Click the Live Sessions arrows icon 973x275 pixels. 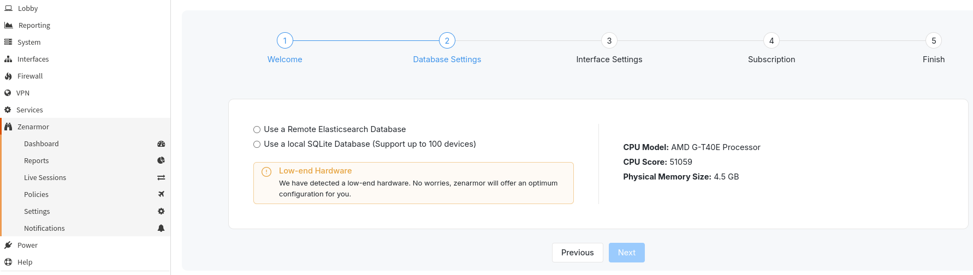pyautogui.click(x=161, y=178)
